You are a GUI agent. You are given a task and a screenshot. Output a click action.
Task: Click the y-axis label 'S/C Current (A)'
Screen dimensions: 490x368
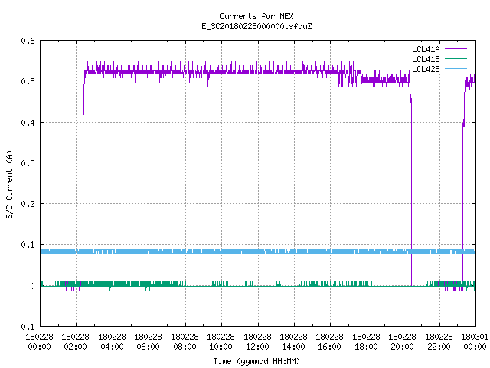(x=9, y=185)
